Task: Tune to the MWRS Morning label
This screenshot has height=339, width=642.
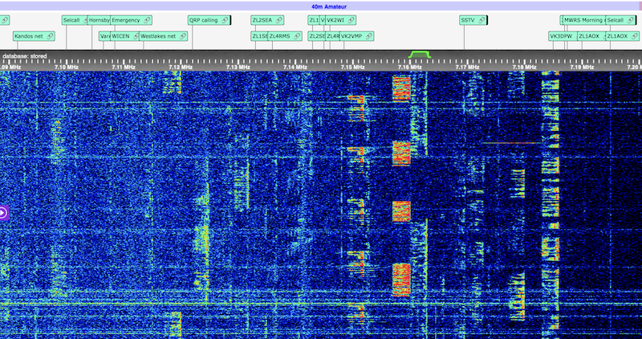Action: (583, 20)
